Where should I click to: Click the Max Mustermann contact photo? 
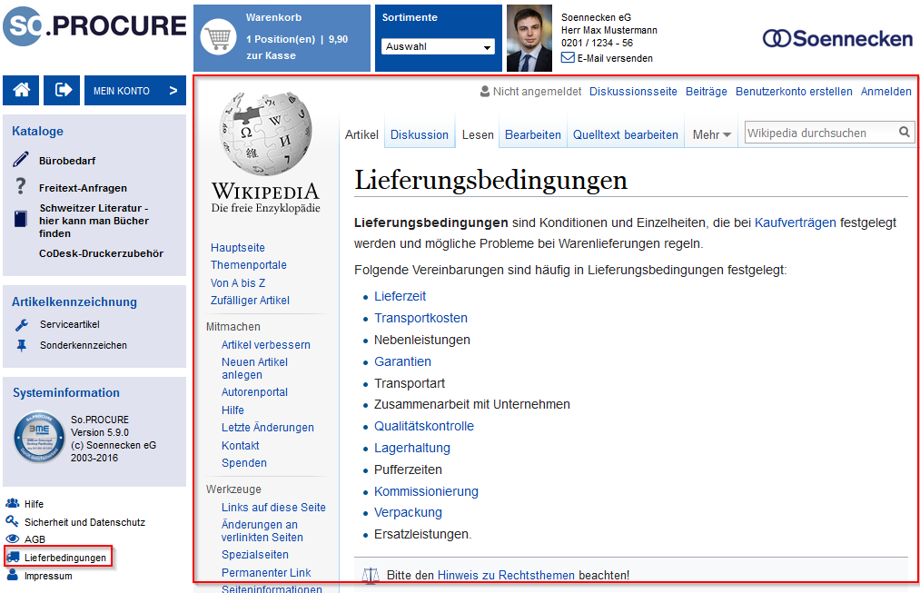(x=529, y=38)
